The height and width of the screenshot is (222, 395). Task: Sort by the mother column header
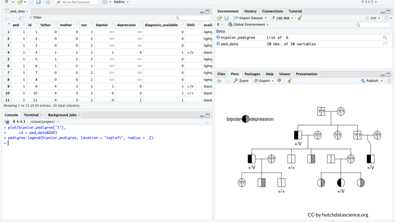tap(68, 25)
